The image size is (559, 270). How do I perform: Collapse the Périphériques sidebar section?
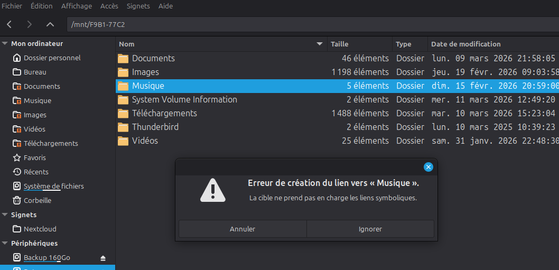point(5,243)
